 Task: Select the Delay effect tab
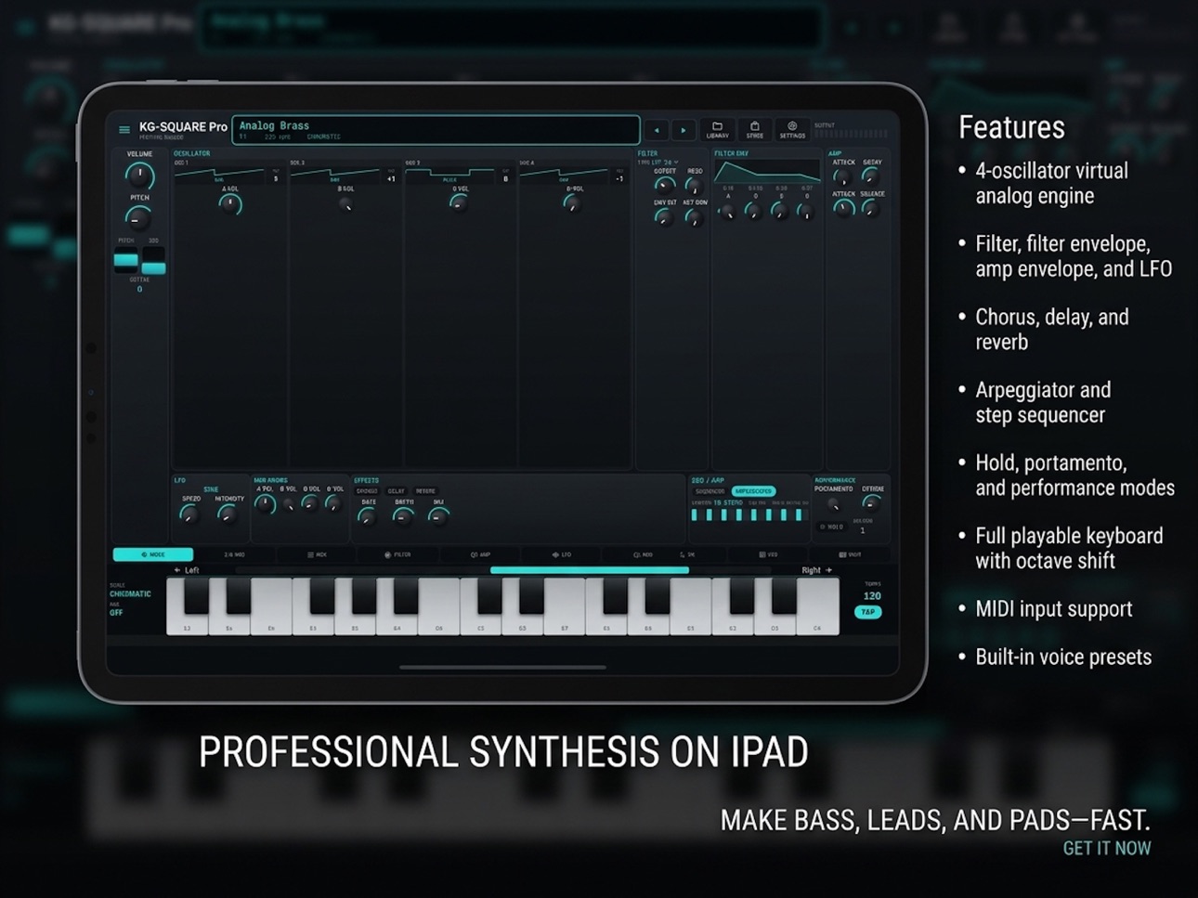397,491
